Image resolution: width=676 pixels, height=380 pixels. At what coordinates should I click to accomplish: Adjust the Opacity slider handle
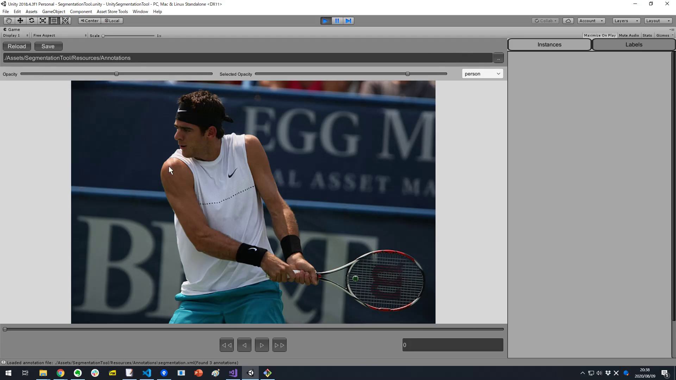coord(117,74)
